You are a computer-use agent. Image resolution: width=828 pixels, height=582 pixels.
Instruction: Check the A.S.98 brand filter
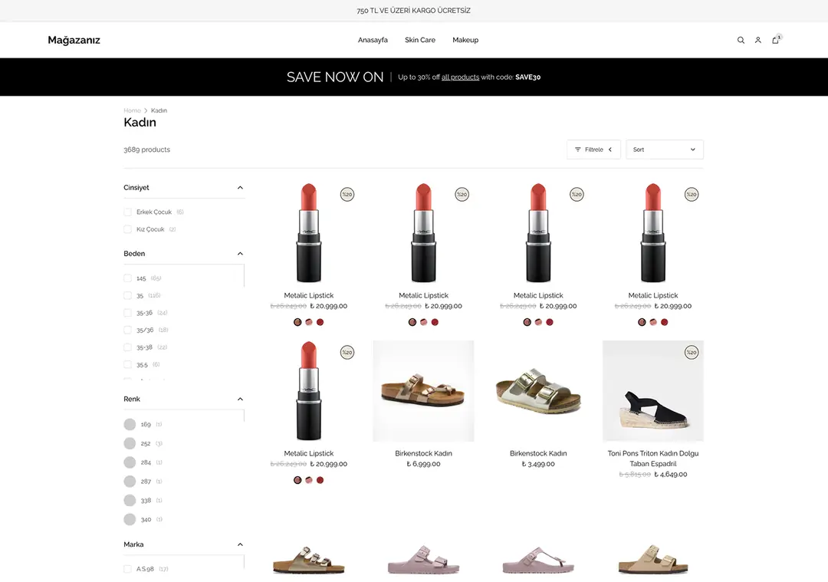127,569
